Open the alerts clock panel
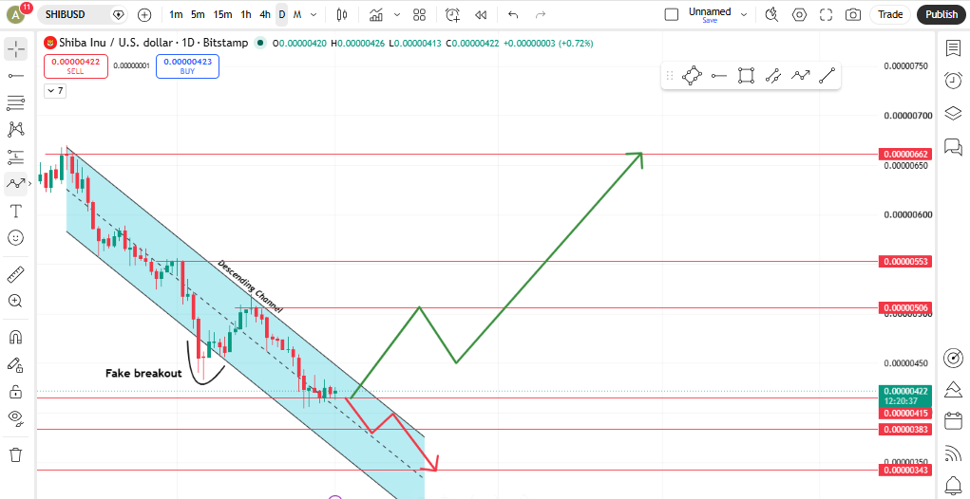The height and width of the screenshot is (499, 970). (953, 81)
